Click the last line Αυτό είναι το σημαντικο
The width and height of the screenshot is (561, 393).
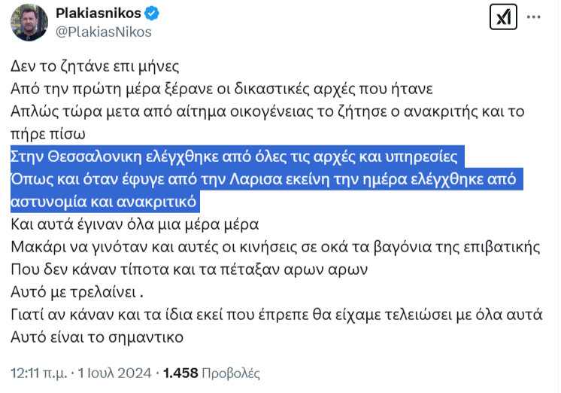click(97, 337)
